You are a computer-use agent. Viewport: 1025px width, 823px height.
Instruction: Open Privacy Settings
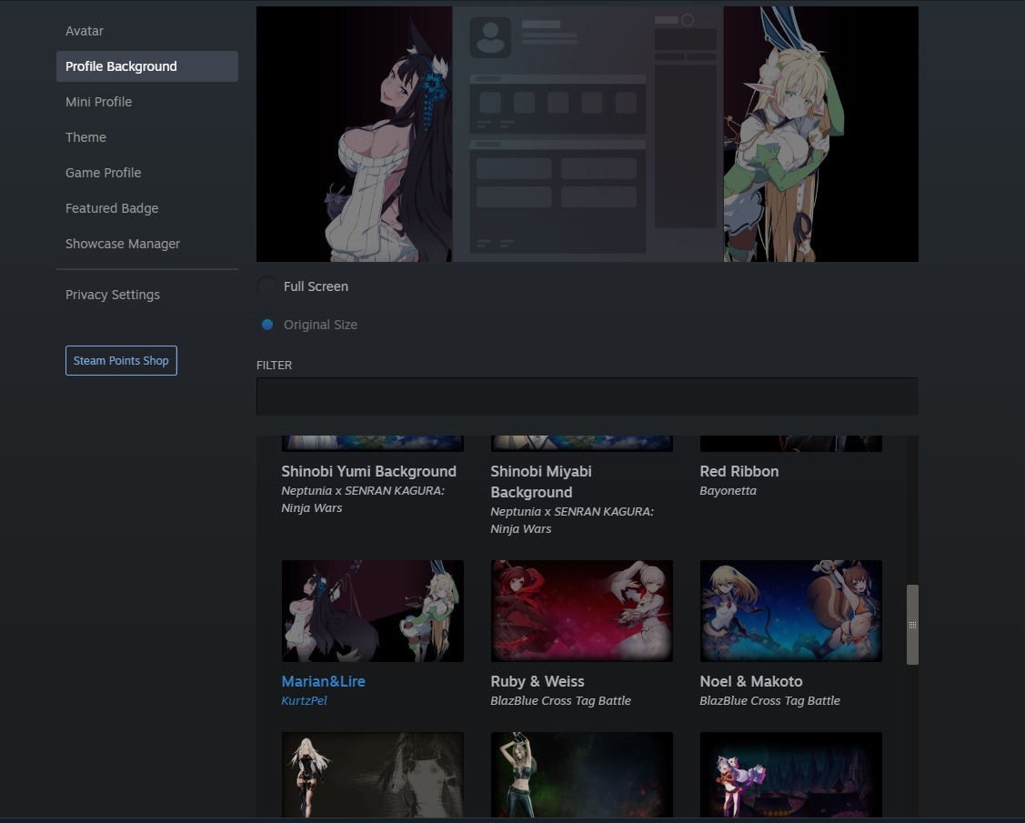[x=113, y=295]
